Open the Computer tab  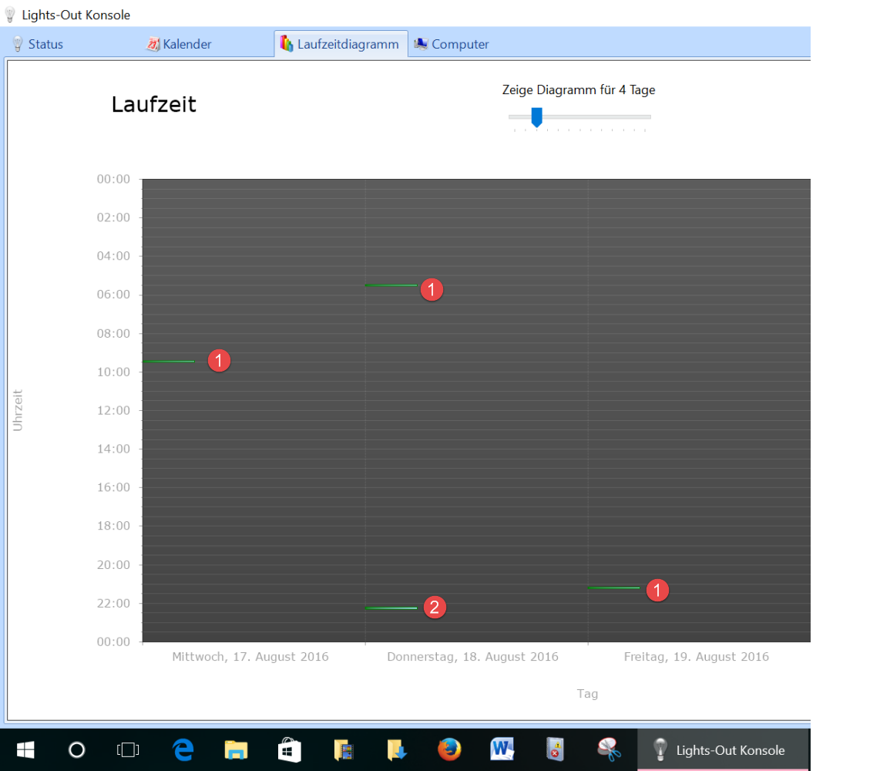452,44
